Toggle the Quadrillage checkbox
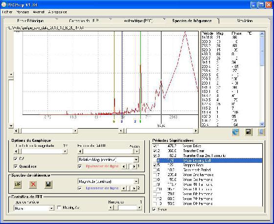This screenshot has height=224, width=274. [x=16, y=166]
